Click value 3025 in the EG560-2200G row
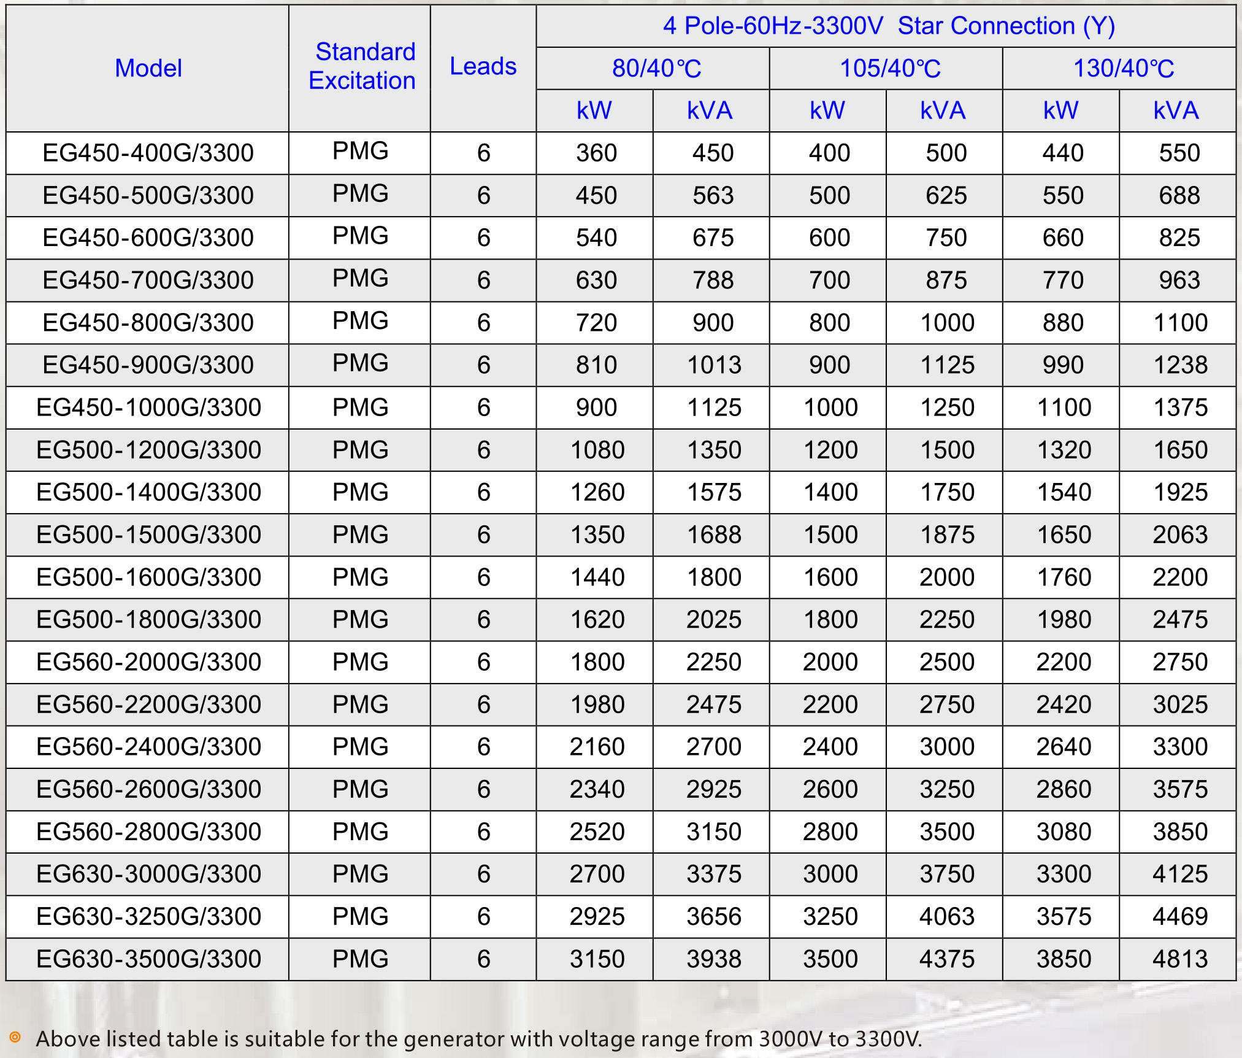The height and width of the screenshot is (1058, 1242). click(1180, 704)
